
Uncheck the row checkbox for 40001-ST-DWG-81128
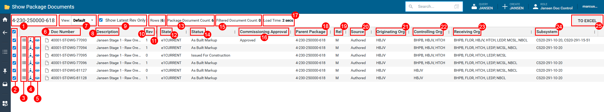14,78
